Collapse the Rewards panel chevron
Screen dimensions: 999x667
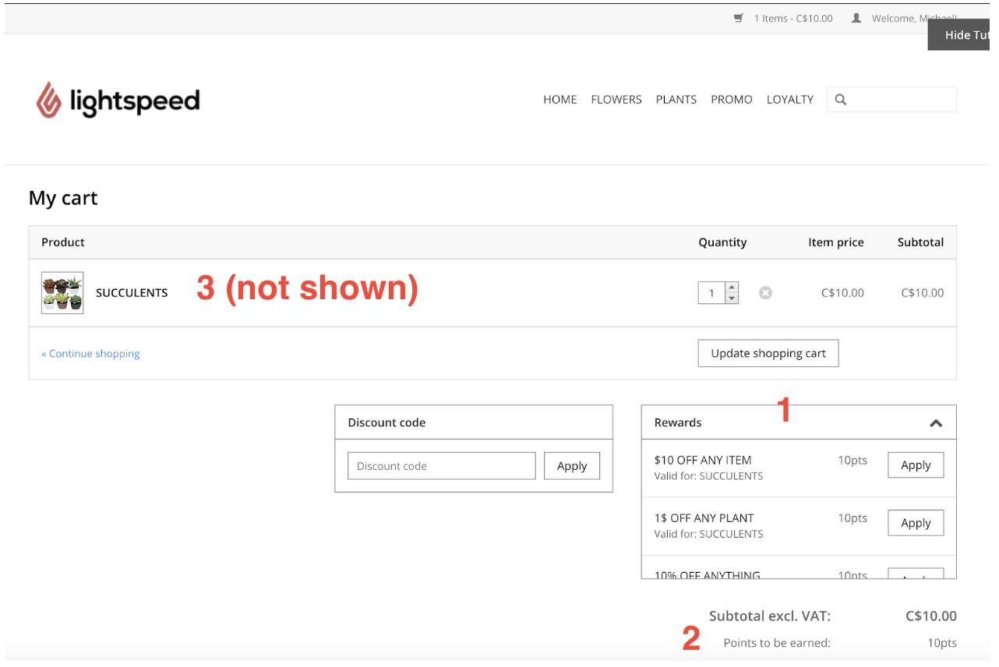[936, 423]
